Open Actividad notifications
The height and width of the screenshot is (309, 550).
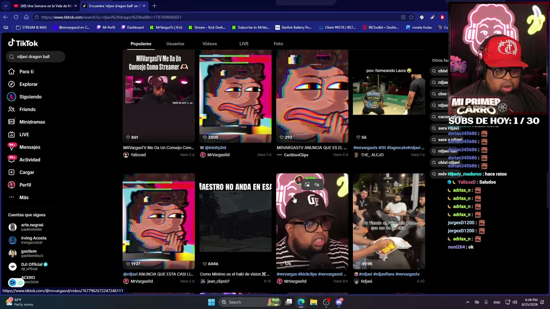coord(30,160)
